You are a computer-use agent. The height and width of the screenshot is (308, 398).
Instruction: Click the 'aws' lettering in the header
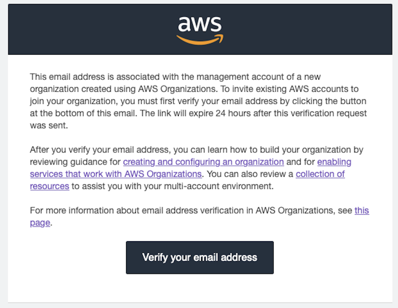click(199, 24)
